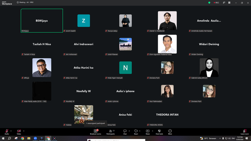The height and width of the screenshot is (141, 251).
Task: Open Windows taskbar search
Action: (x=9, y=138)
